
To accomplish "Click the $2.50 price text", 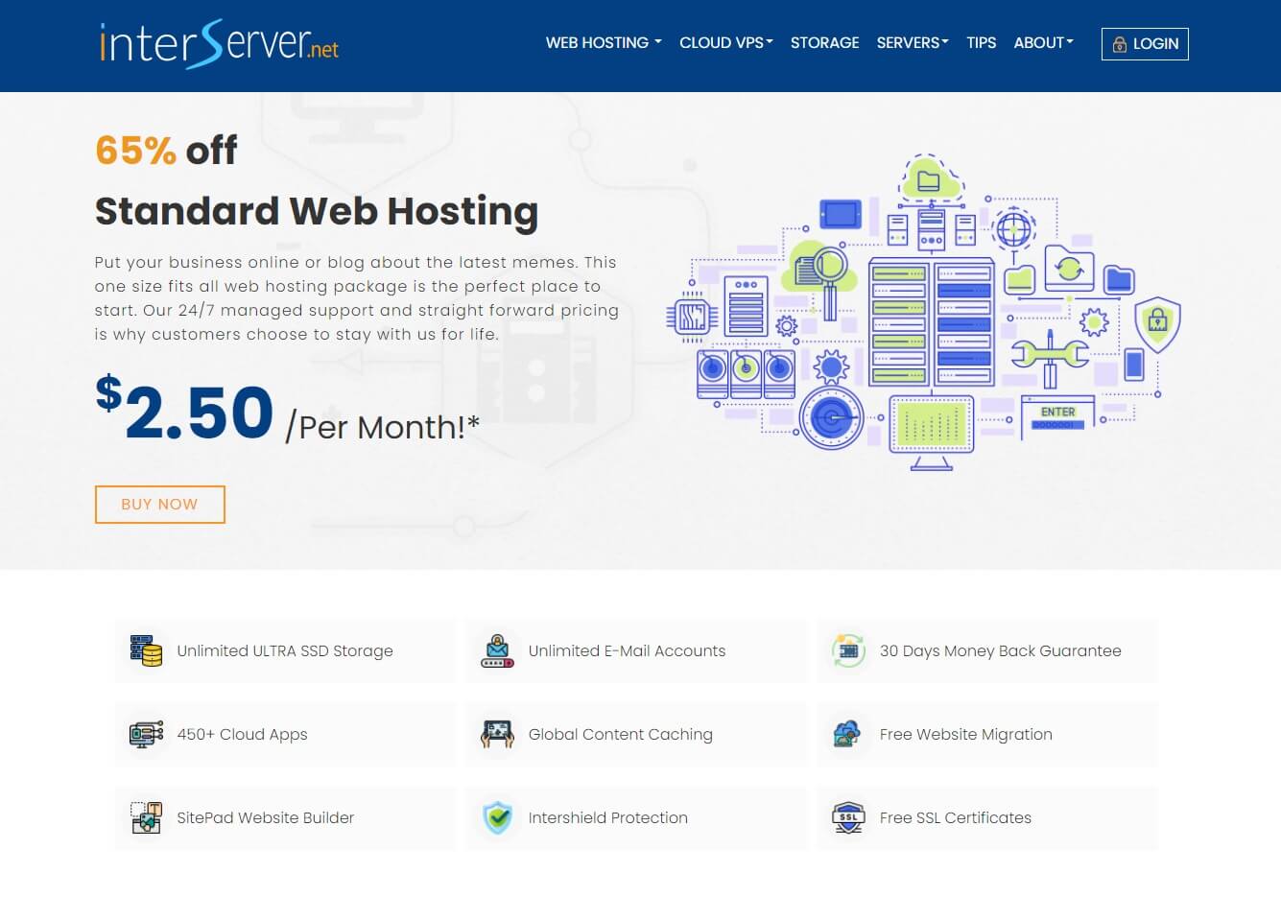I will (184, 411).
